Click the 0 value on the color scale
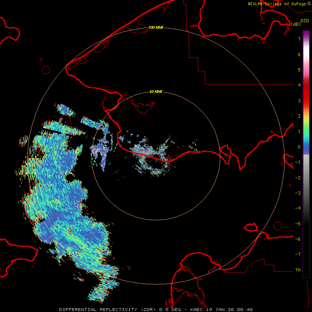 click(299, 147)
